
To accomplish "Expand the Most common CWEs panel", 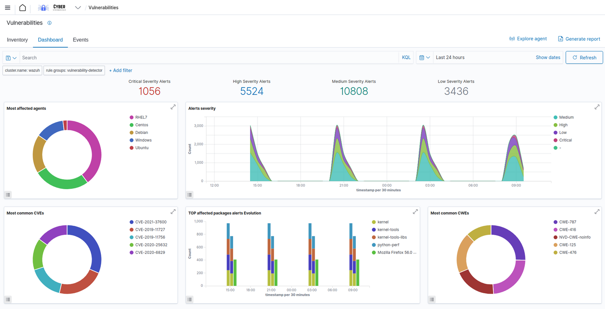I will [597, 212].
